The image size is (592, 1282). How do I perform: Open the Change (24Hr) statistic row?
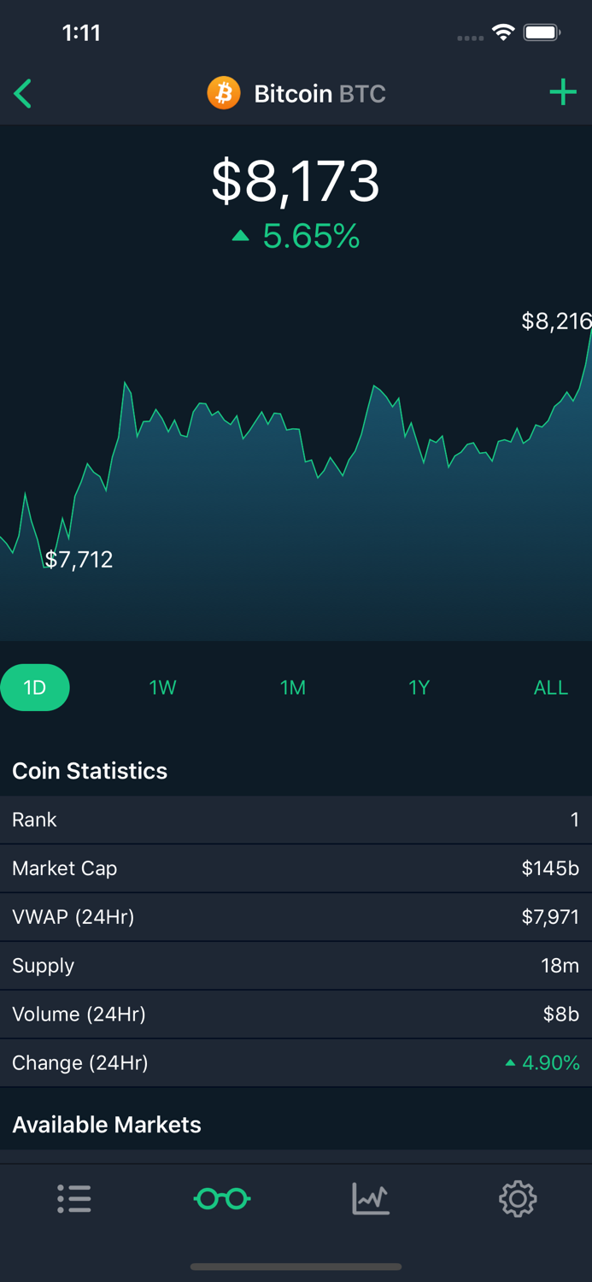pyautogui.click(x=296, y=1062)
